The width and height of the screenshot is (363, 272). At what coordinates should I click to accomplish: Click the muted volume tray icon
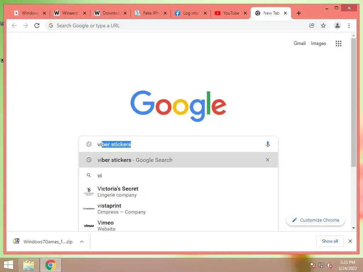(330, 265)
